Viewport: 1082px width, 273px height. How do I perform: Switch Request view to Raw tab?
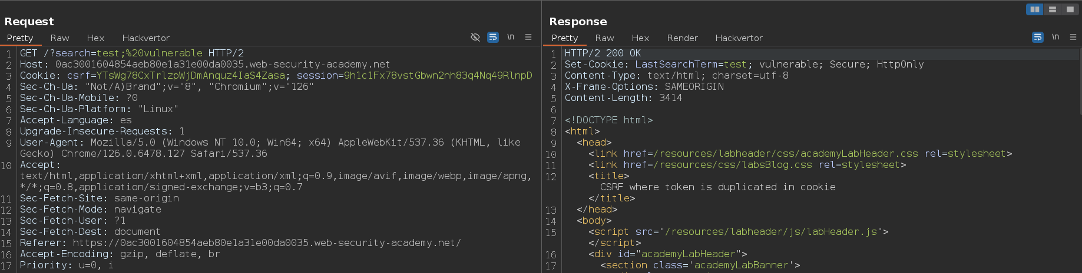point(59,38)
